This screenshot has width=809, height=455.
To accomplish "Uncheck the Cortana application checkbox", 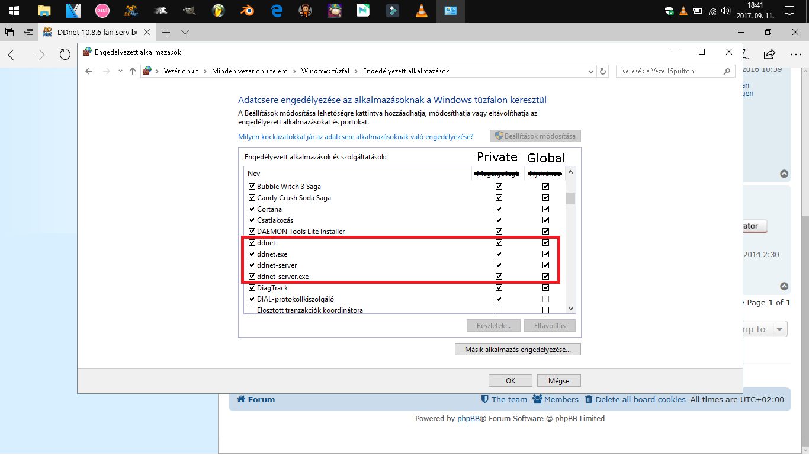I will coord(252,209).
